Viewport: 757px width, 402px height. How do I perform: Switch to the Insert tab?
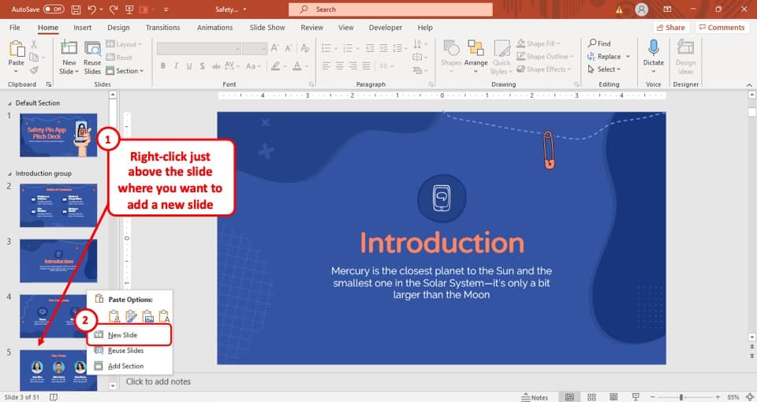click(x=83, y=28)
